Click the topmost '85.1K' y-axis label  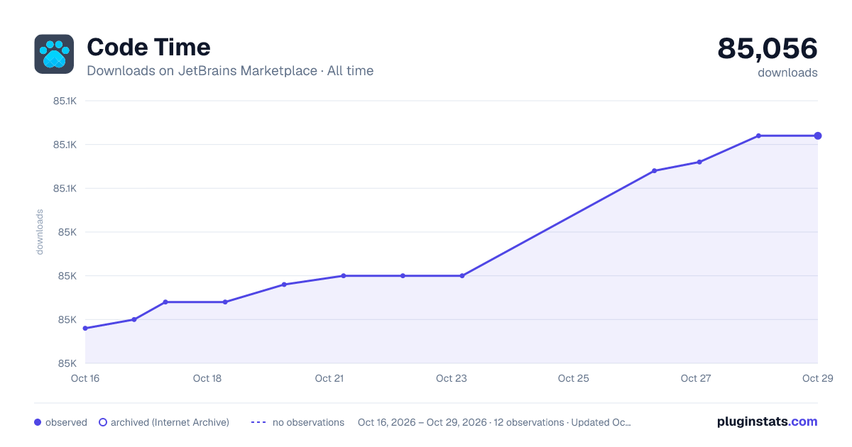point(65,101)
